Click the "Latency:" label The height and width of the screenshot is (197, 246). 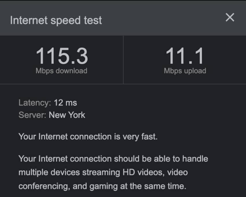coord(35,103)
